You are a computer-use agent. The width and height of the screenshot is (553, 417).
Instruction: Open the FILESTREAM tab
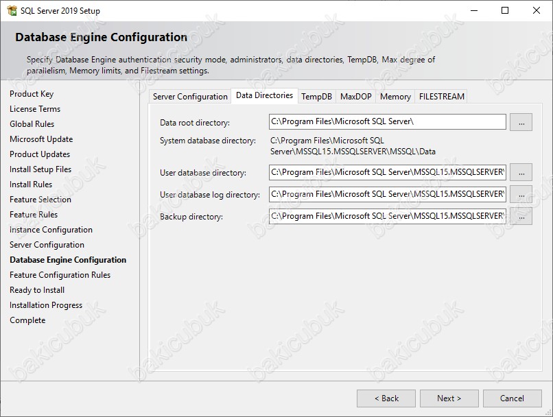click(x=442, y=97)
